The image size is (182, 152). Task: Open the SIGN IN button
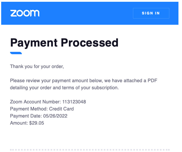[x=151, y=13]
